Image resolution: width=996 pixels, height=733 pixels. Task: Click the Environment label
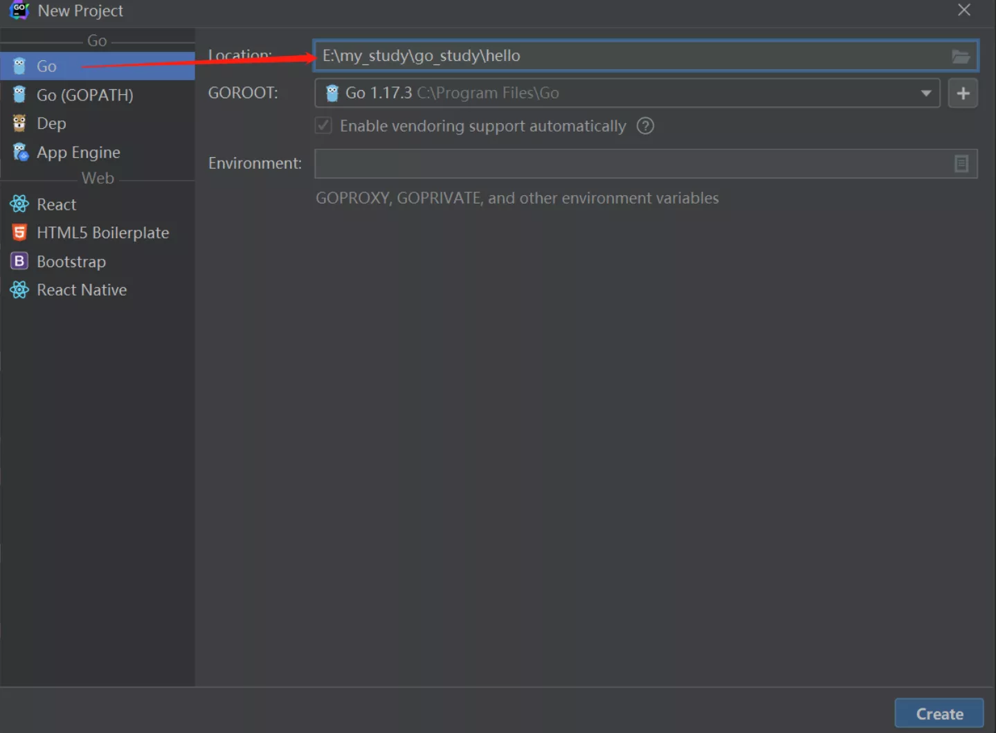(255, 163)
